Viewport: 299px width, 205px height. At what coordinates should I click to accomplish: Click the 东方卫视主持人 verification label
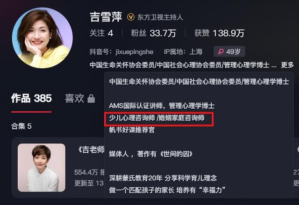click(160, 17)
